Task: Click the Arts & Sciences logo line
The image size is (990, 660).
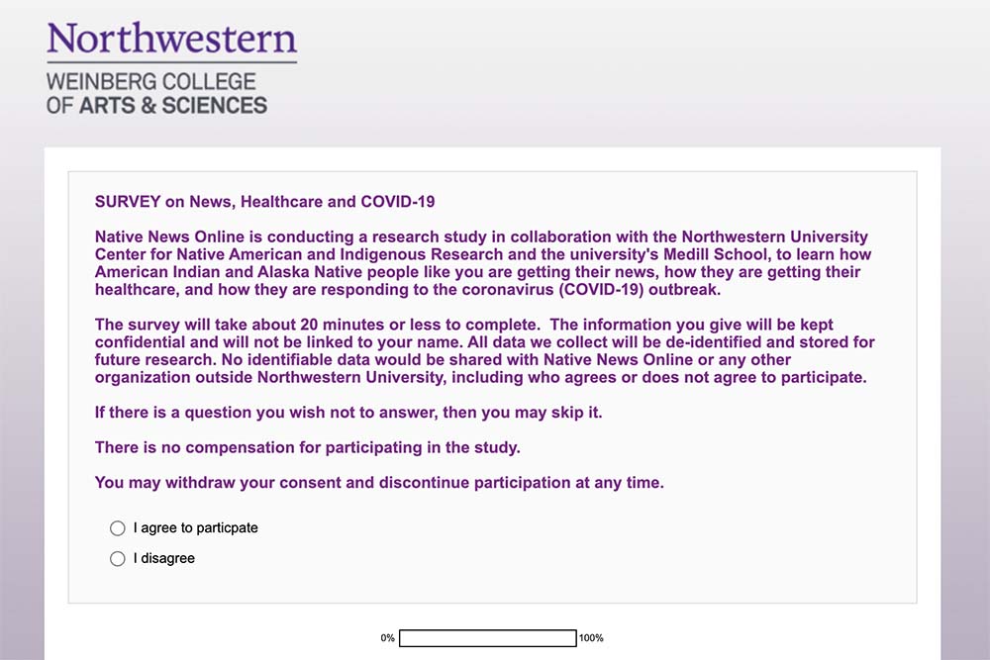Action: click(156, 105)
